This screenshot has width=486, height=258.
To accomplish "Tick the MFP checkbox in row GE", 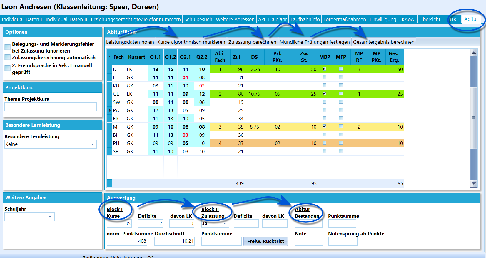I will [x=341, y=94].
